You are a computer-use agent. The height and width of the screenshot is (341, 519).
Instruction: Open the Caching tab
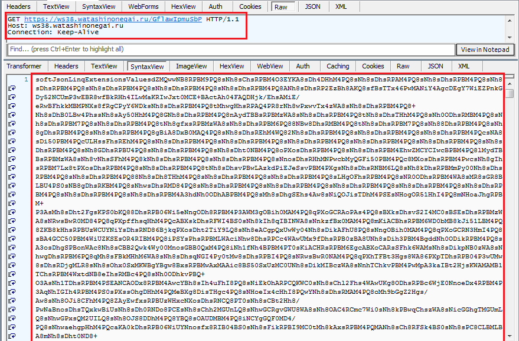[338, 67]
